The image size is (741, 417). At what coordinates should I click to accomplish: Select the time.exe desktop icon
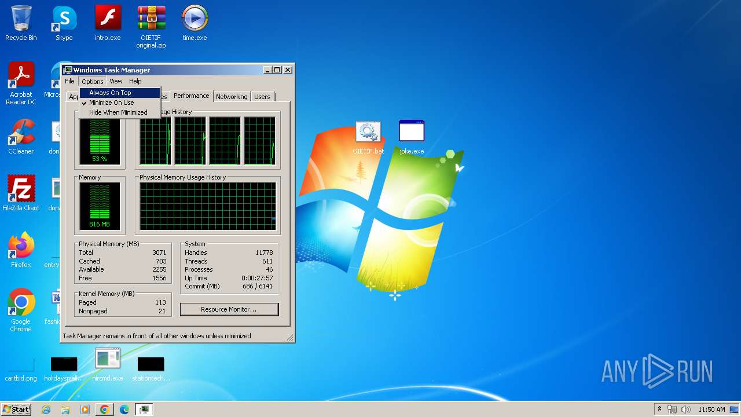[x=195, y=23]
